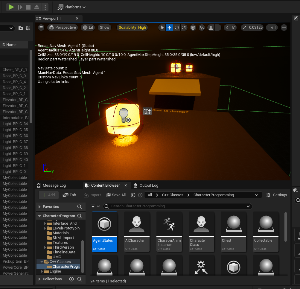
Task: Switch to the Output Log tab
Action: [149, 185]
